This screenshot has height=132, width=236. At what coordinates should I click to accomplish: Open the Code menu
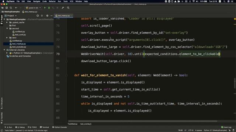pyautogui.click(x=44, y=1)
